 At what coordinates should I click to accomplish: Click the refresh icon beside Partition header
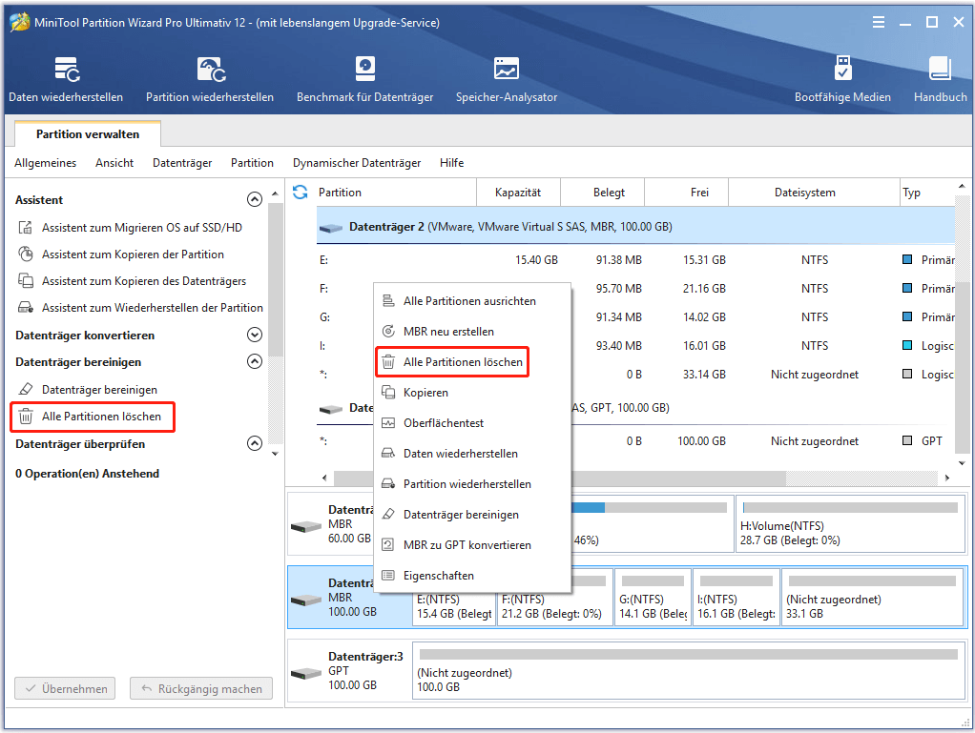(x=301, y=192)
